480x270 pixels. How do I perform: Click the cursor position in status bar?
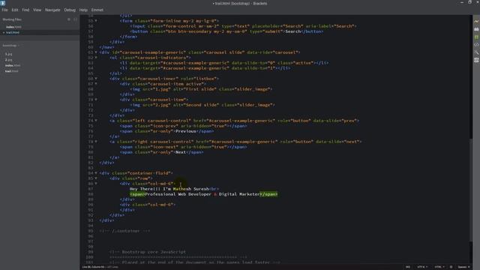click(93, 267)
